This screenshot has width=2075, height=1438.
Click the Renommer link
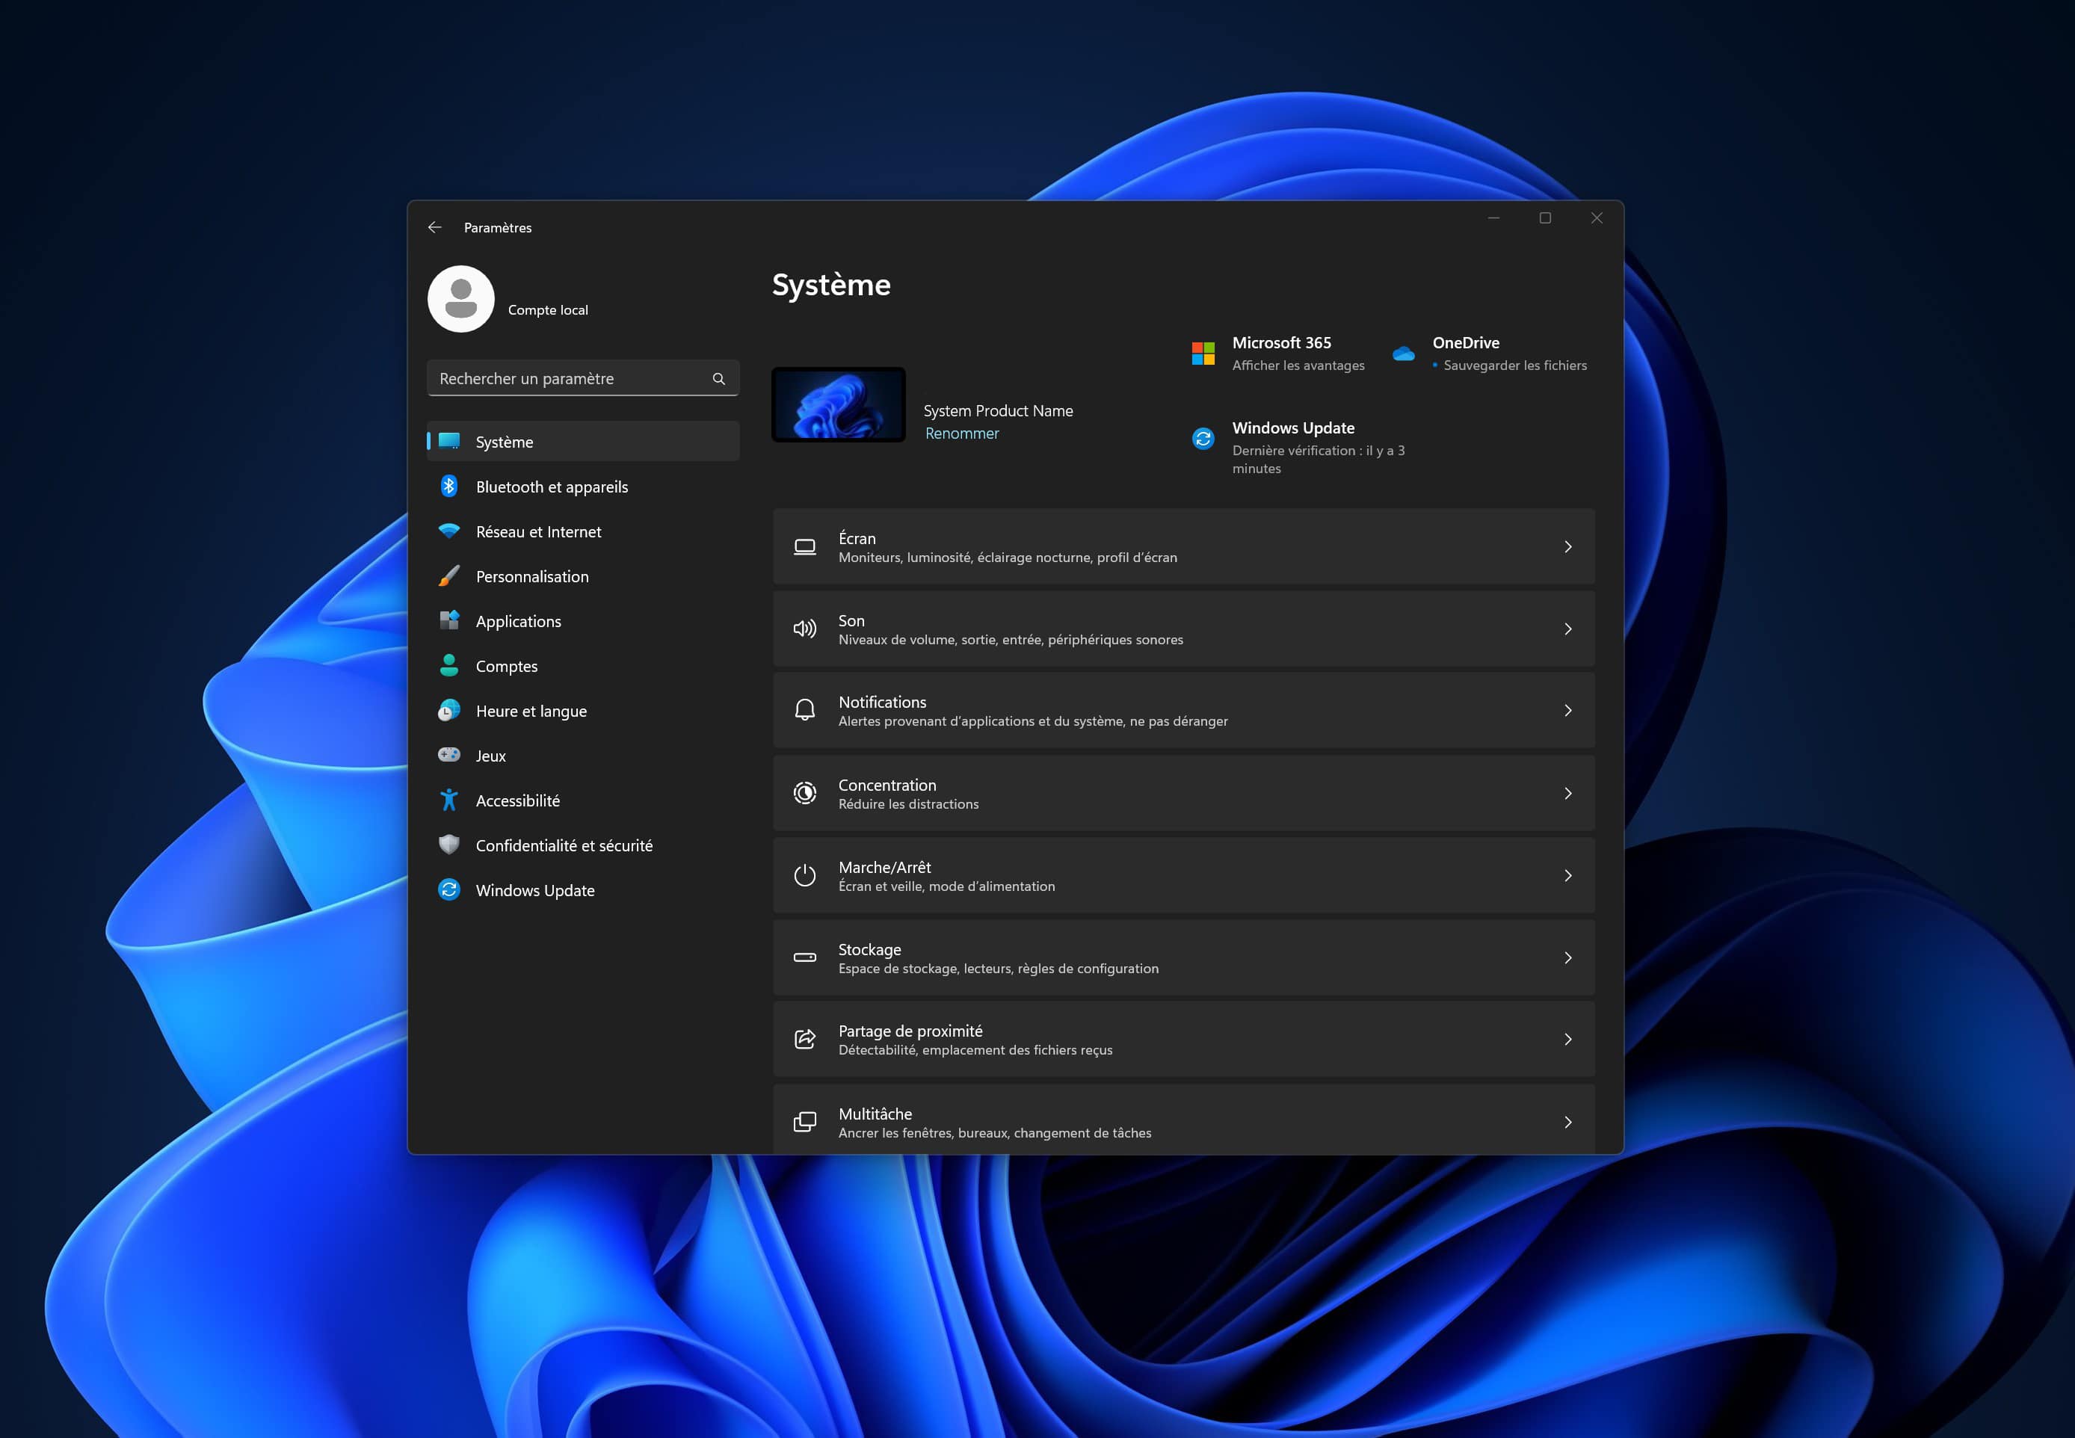pos(961,433)
